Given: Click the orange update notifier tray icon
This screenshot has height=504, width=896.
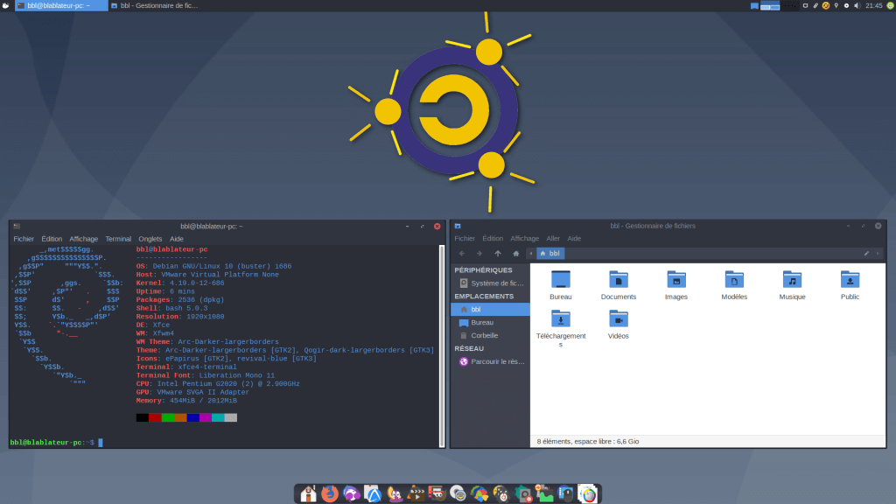Looking at the screenshot, I should pyautogui.click(x=826, y=6).
